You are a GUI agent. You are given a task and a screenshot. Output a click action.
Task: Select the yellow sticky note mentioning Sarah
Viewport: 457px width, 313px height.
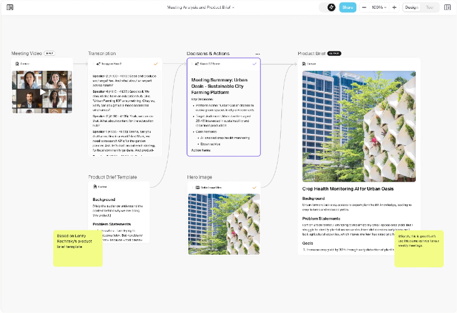[419, 249]
